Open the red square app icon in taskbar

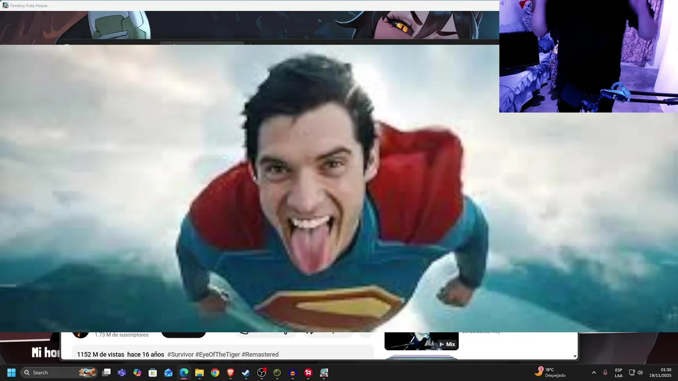point(308,373)
